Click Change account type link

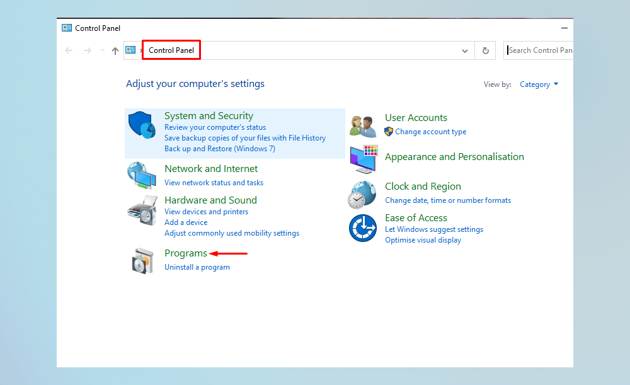(x=430, y=132)
